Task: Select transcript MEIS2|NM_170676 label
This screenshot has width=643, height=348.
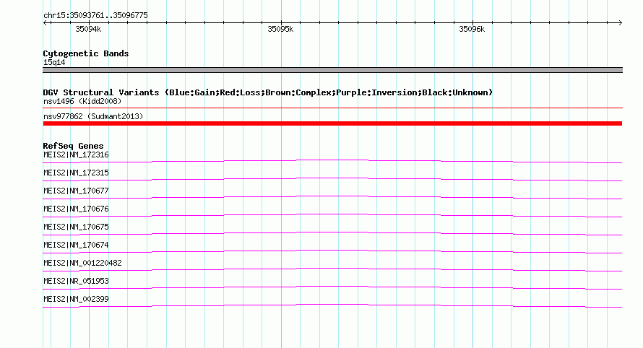Action: pos(77,209)
